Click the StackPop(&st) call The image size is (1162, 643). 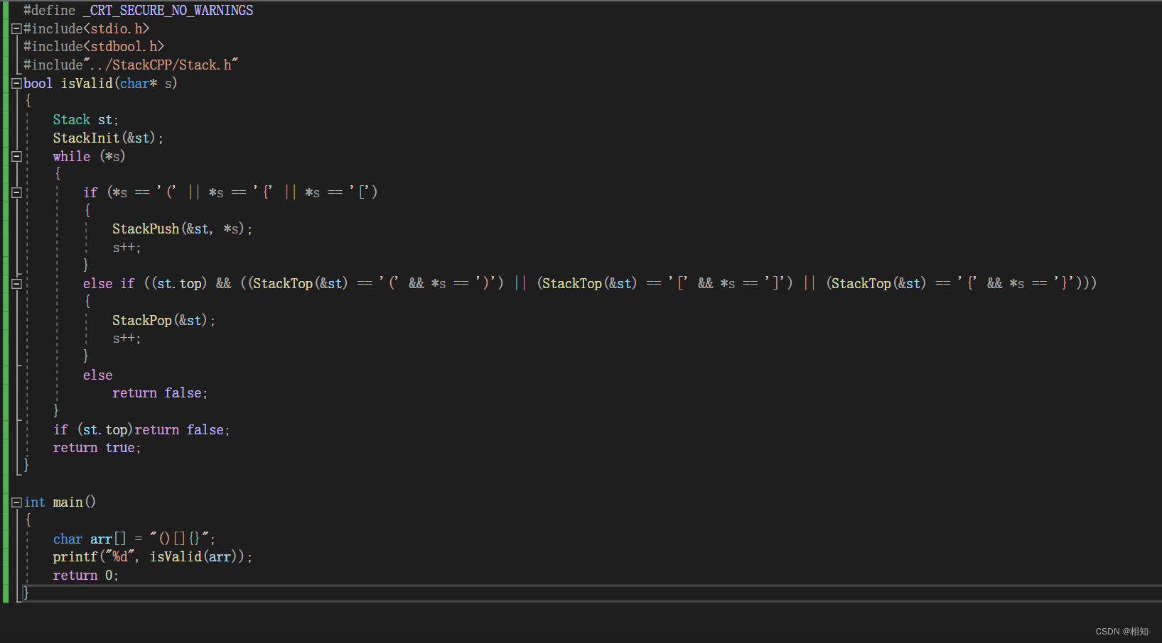(x=163, y=320)
